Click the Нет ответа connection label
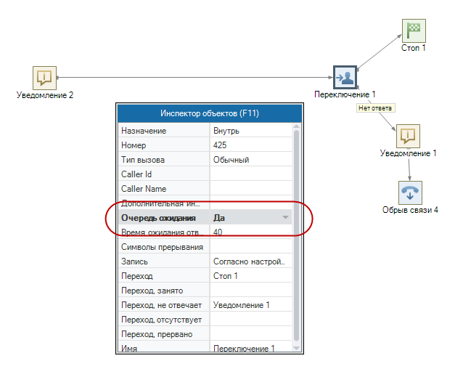The image size is (463, 369). (x=375, y=108)
